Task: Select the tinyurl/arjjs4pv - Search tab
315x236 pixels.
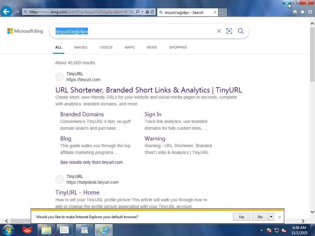Action: pyautogui.click(x=187, y=12)
